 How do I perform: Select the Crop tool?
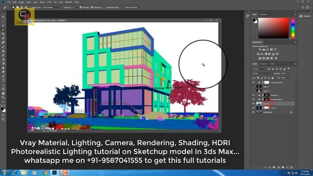(x=3, y=34)
